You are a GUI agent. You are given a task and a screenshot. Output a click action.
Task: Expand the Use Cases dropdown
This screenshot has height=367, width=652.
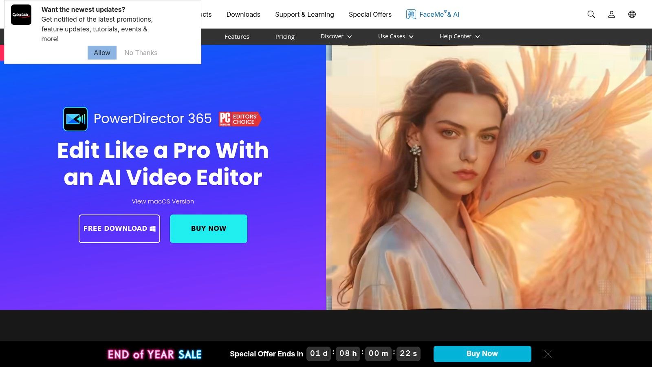[395, 36]
